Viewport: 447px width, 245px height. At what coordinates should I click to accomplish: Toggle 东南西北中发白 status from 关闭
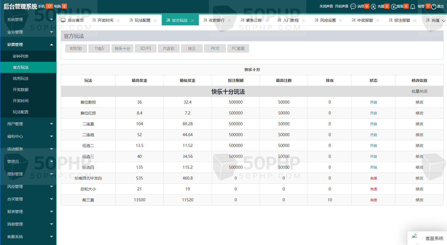pos(373,178)
